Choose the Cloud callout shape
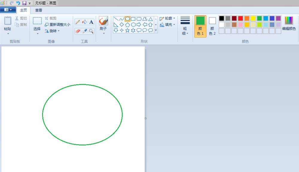This screenshot has width=299, height=172. pos(150,30)
